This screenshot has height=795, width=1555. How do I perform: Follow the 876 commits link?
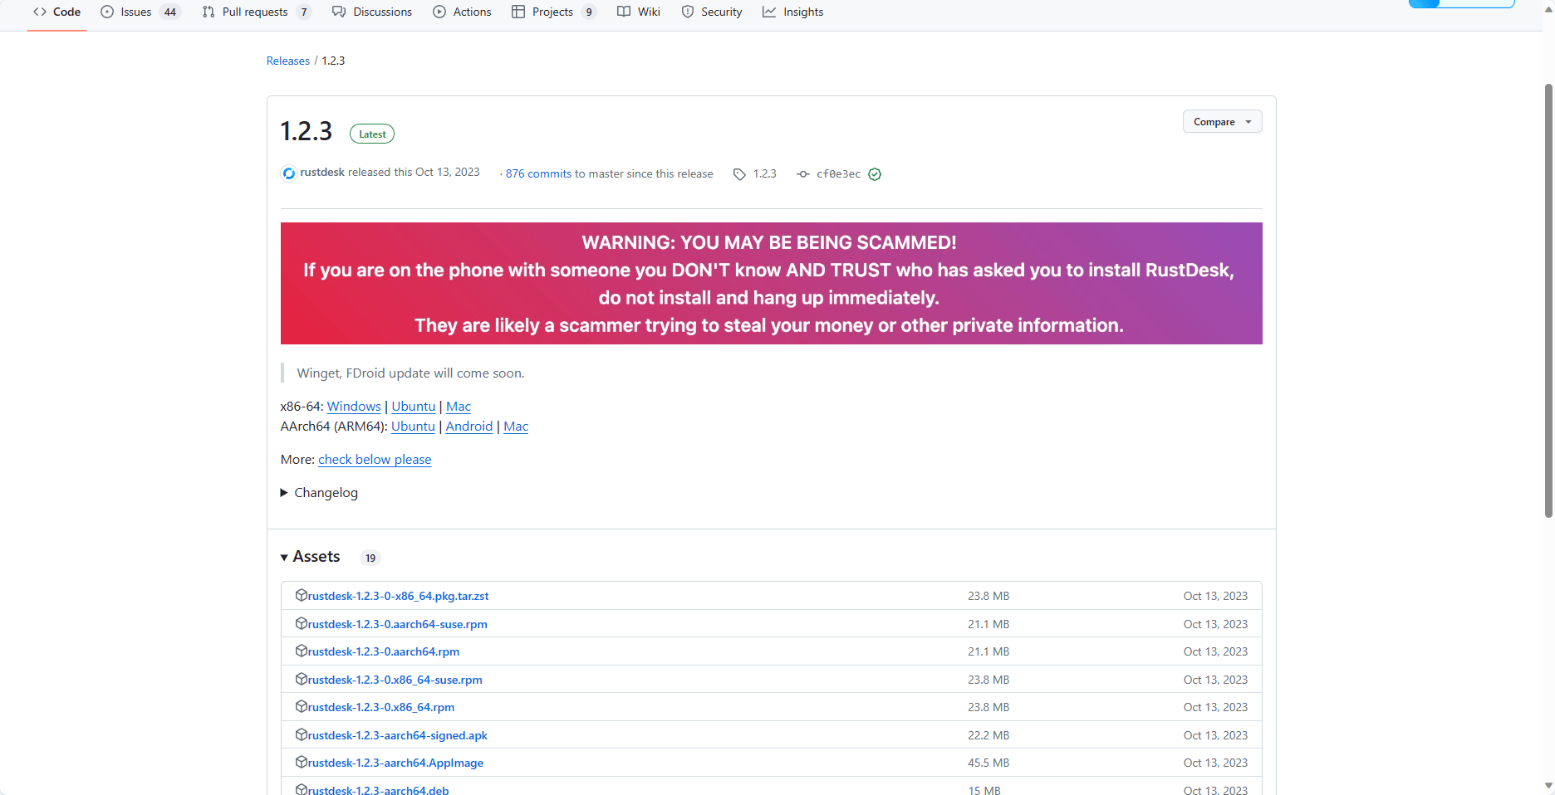pos(538,173)
